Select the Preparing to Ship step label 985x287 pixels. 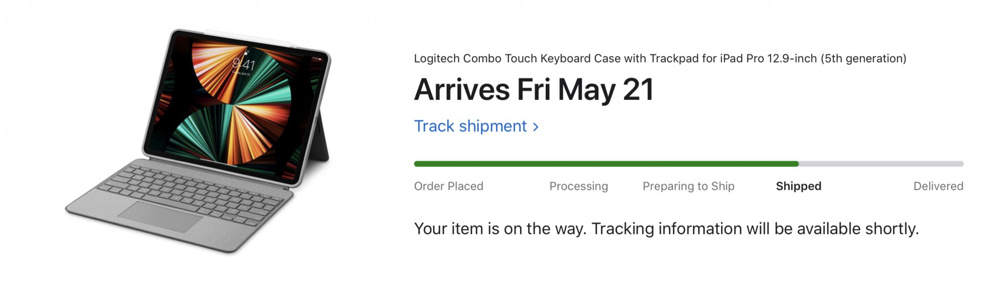(x=689, y=186)
